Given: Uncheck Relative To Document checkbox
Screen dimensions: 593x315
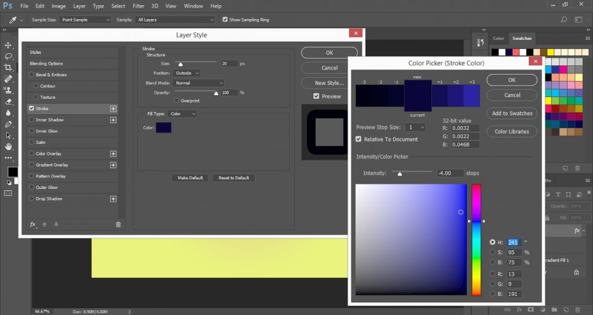Looking at the screenshot, I should 358,139.
